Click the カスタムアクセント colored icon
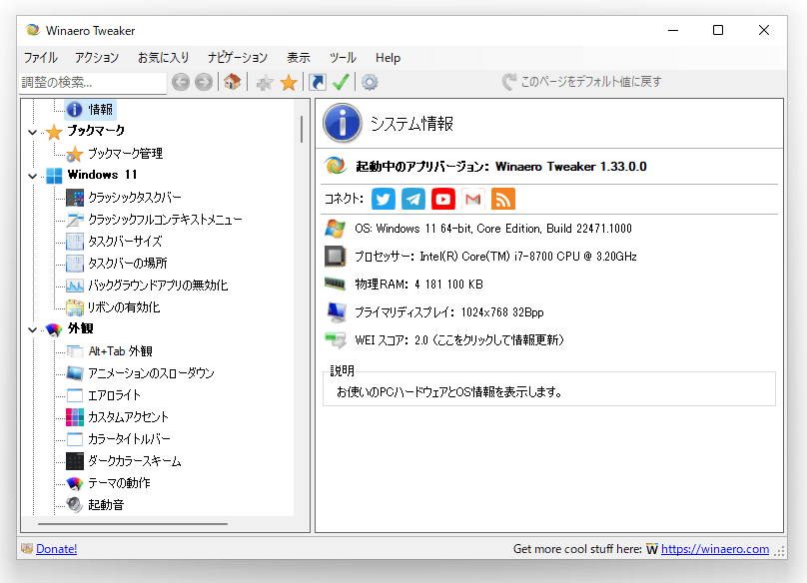 75,417
